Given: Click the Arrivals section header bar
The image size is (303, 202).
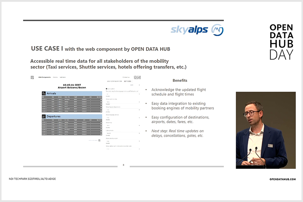Looking at the screenshot, I should [x=72, y=93].
